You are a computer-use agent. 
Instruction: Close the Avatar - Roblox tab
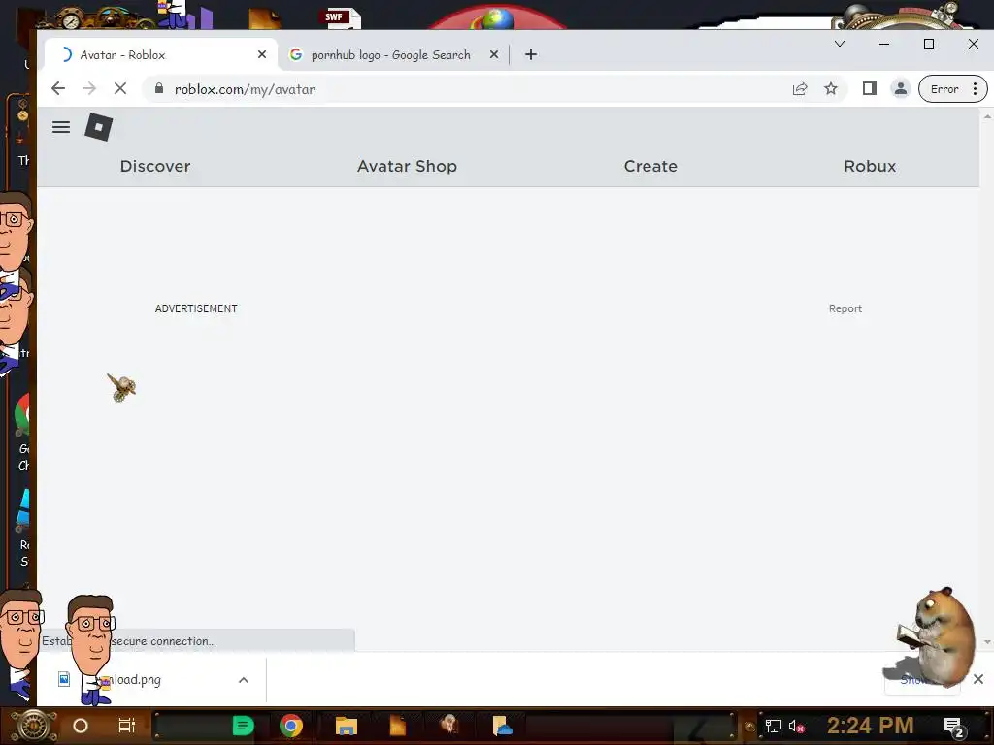(262, 55)
